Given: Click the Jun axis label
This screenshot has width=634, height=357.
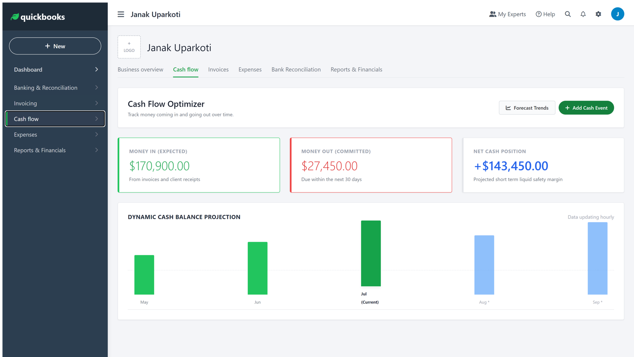Looking at the screenshot, I should pos(258,302).
